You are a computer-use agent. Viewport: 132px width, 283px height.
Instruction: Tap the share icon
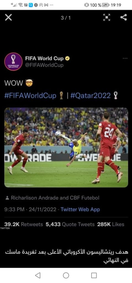[123, 17]
